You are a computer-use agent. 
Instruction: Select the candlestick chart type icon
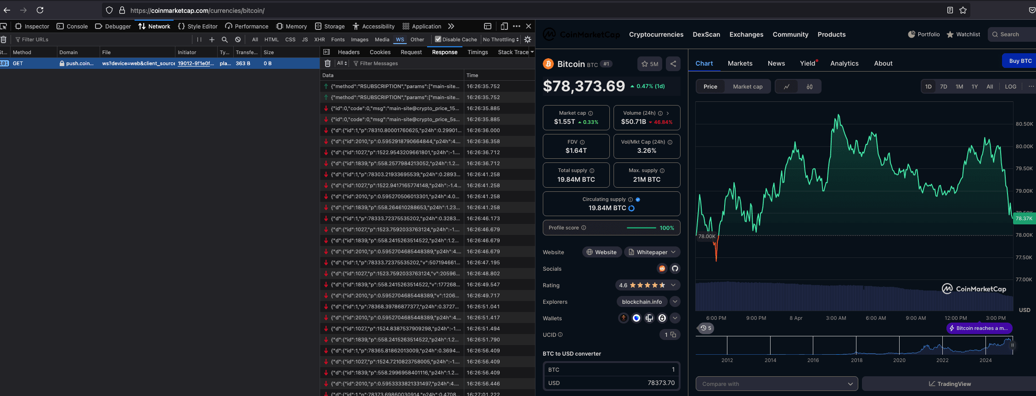[x=810, y=86]
